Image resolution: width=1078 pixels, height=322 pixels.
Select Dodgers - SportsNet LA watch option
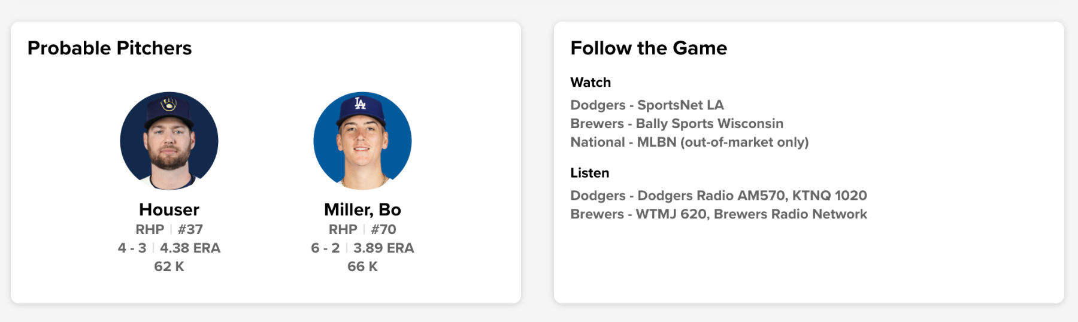pos(647,105)
